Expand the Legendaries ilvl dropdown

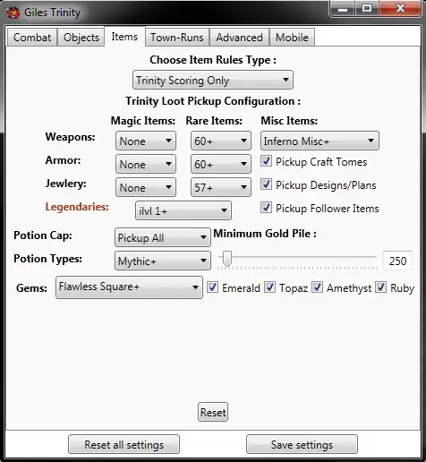(x=183, y=210)
